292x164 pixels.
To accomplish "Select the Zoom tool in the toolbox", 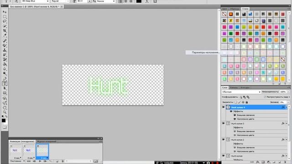I will click(5, 112).
